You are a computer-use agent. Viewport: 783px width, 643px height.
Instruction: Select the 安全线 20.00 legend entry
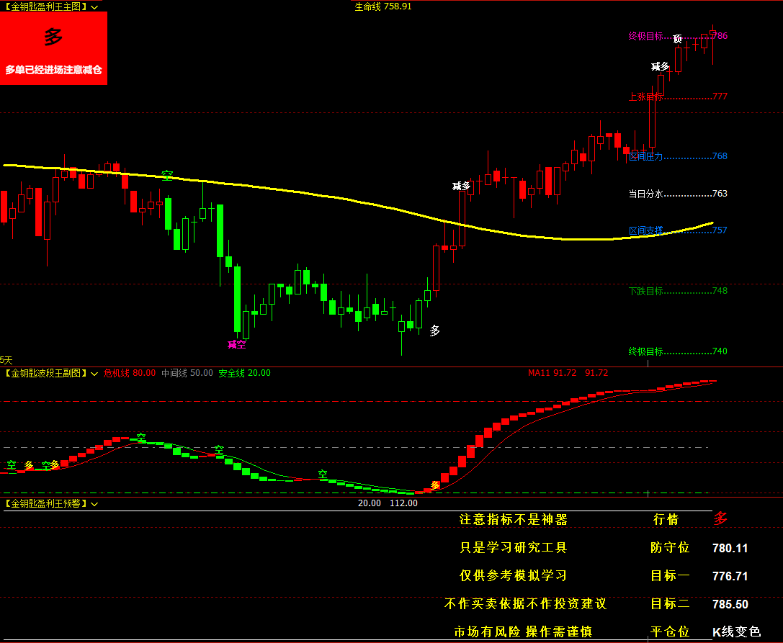pos(244,373)
